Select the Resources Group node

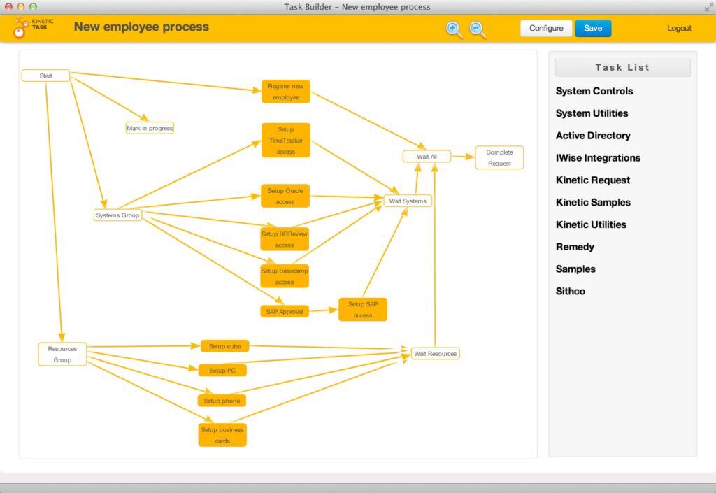tap(62, 355)
